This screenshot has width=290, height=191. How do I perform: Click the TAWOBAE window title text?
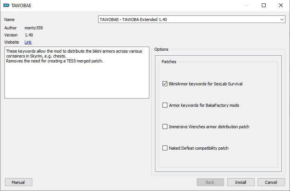point(21,5)
